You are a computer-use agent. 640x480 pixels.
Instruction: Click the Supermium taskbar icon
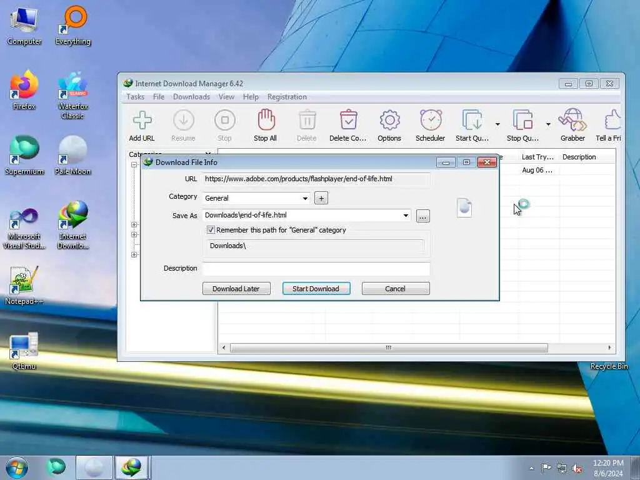pyautogui.click(x=56, y=467)
